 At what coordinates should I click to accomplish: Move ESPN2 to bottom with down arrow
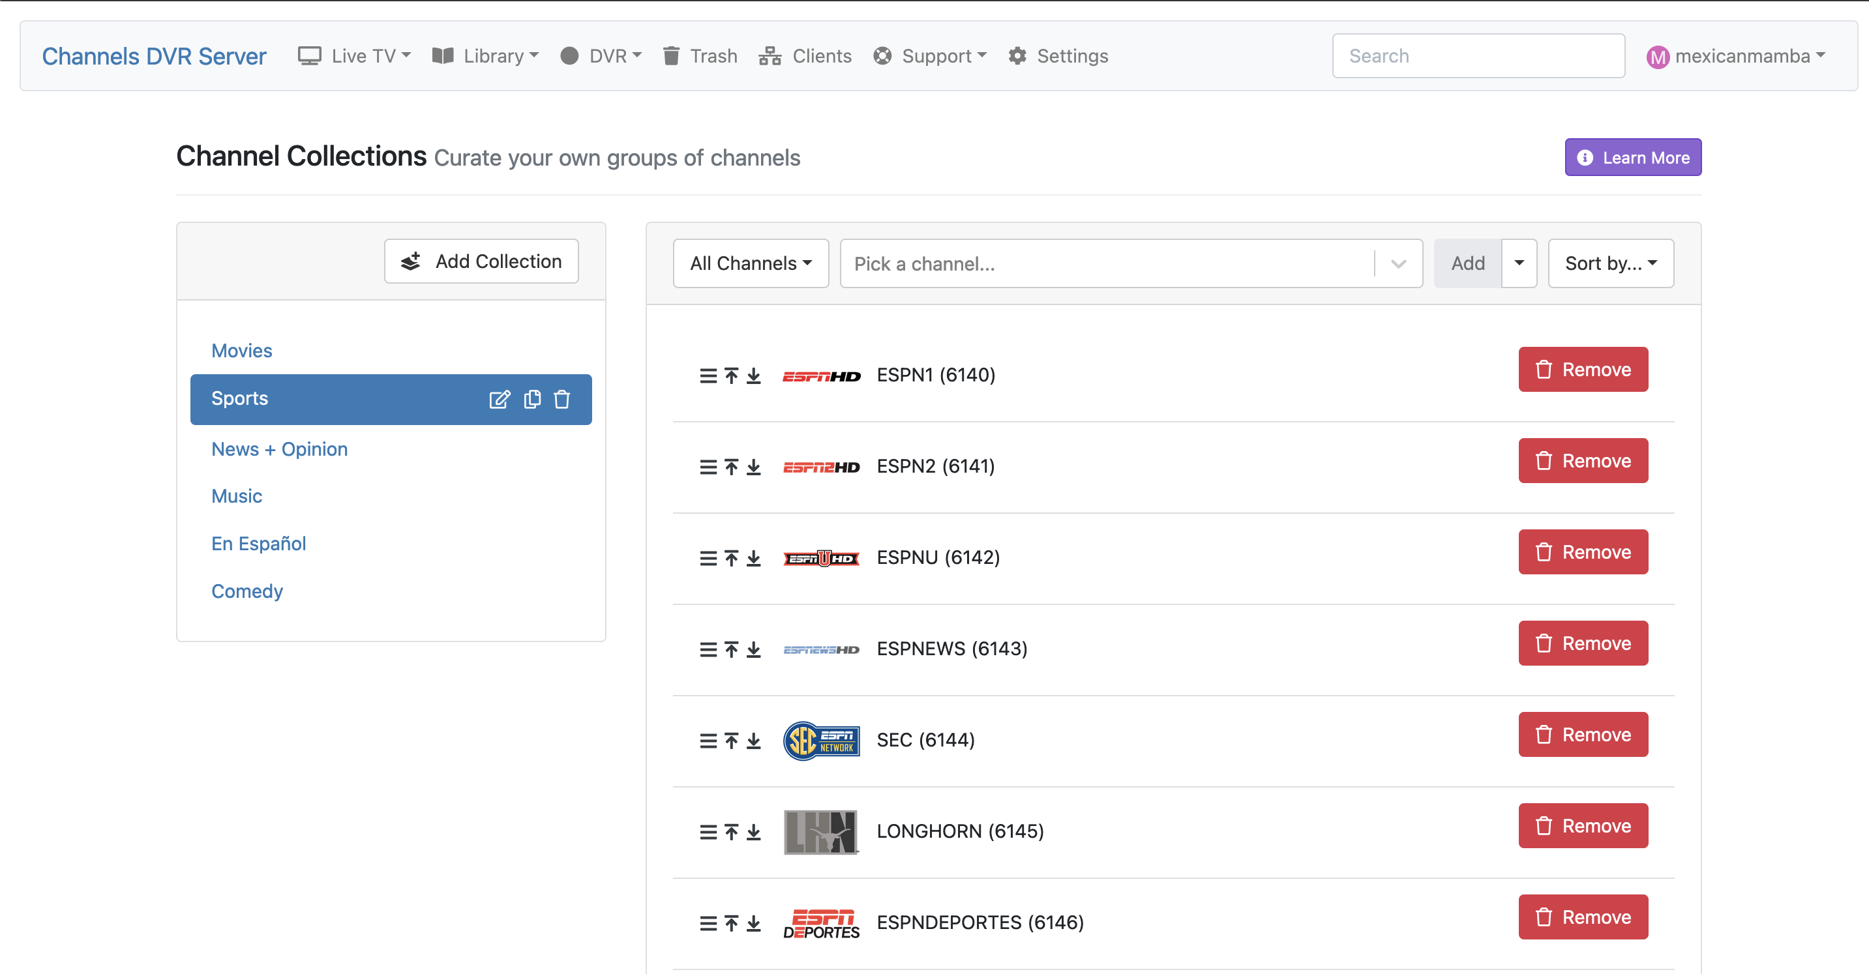[x=754, y=467]
